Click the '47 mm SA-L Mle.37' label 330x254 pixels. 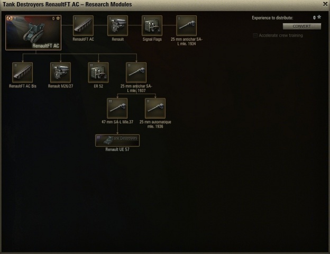tap(117, 122)
